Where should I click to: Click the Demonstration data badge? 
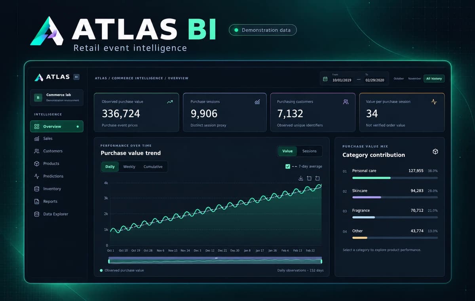coord(263,30)
